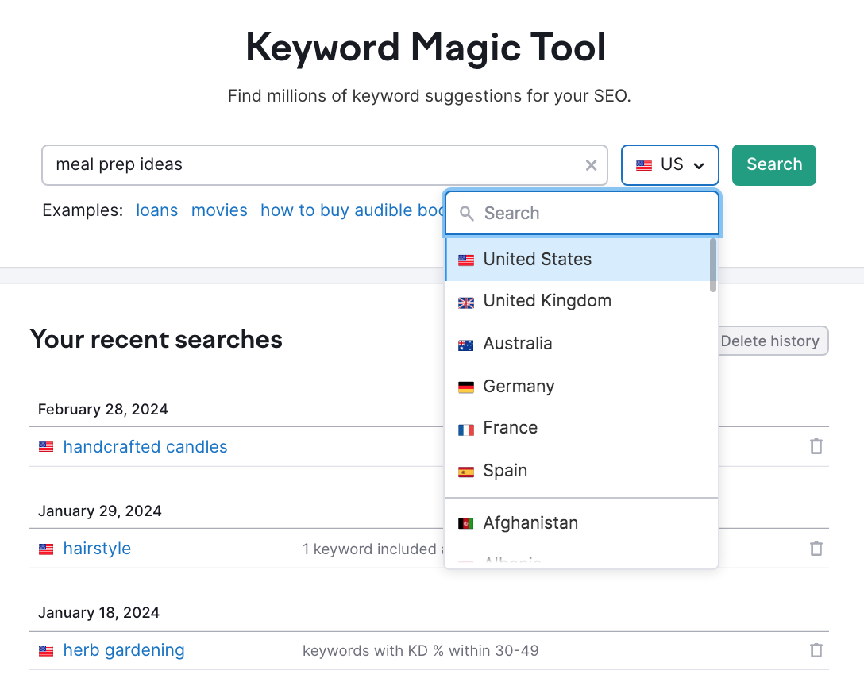Delete the handcrafted candles search entry
Image resolution: width=864 pixels, height=686 pixels.
pos(816,446)
